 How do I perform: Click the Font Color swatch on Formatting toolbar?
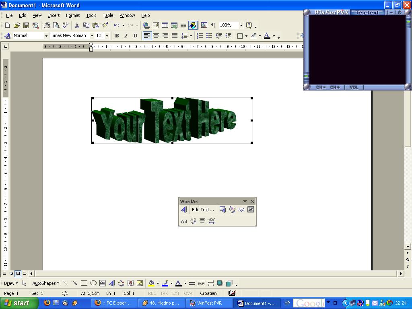click(x=267, y=36)
